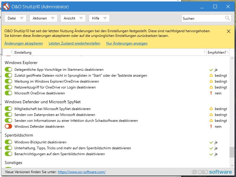
Task: Toggle Gelegentliche App-Vorschläge im Startmenü deaktivieren
Action: 8,69
